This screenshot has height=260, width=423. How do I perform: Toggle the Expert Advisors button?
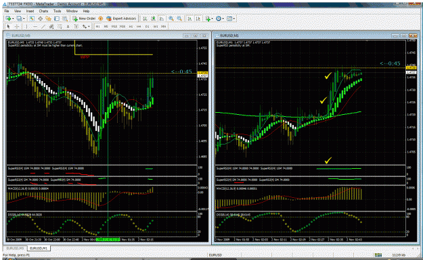point(121,18)
